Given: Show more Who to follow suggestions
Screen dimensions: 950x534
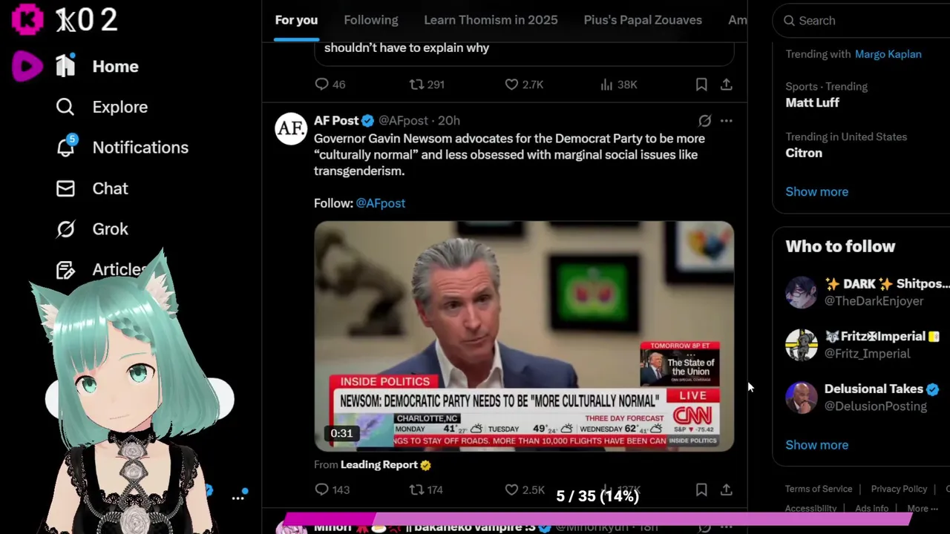Looking at the screenshot, I should [817, 445].
